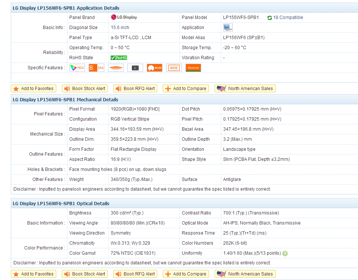Image resolution: width=358 pixels, height=280 pixels.
Task: Click the laptop application icon
Action: pyautogui.click(x=228, y=28)
